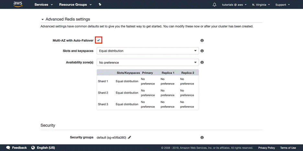Click the pencil icon to edit security groups

[x=129, y=137]
